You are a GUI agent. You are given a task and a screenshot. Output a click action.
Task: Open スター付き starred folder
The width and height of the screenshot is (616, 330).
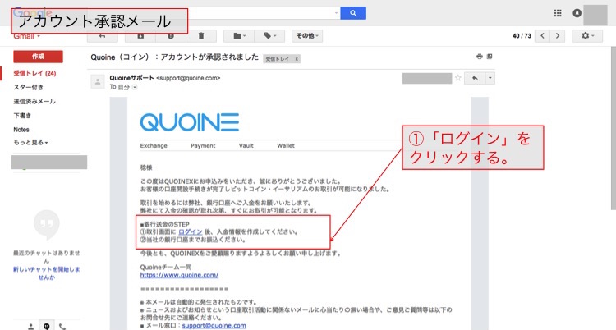coord(28,87)
